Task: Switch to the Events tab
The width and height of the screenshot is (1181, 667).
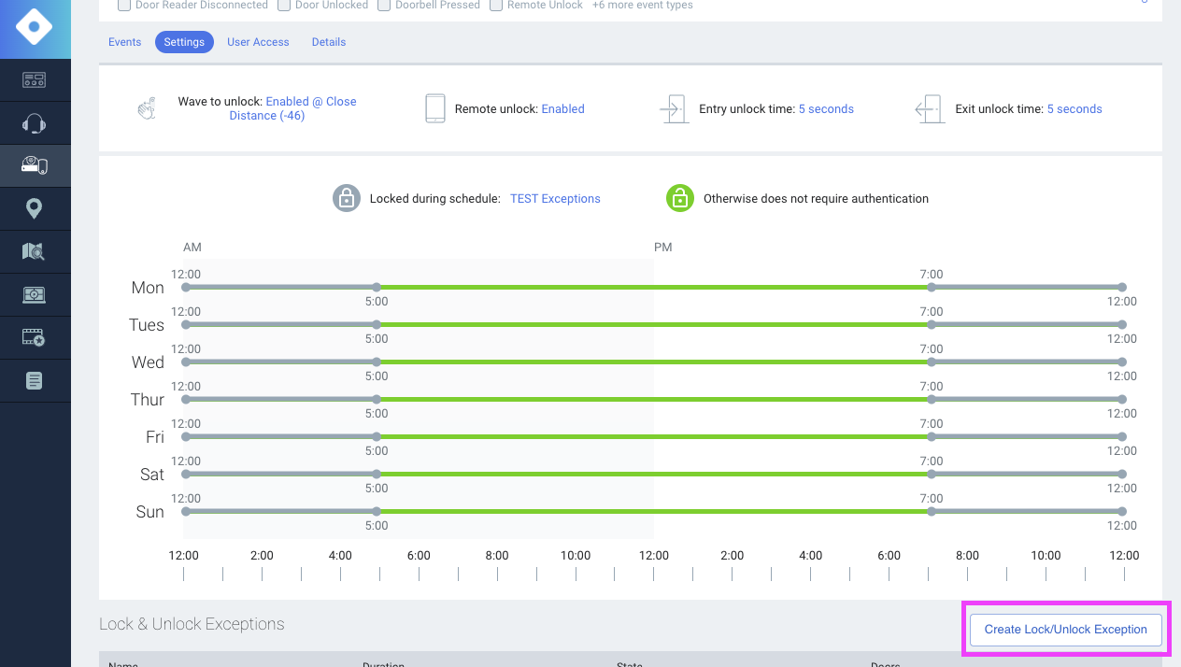Action: coord(124,42)
